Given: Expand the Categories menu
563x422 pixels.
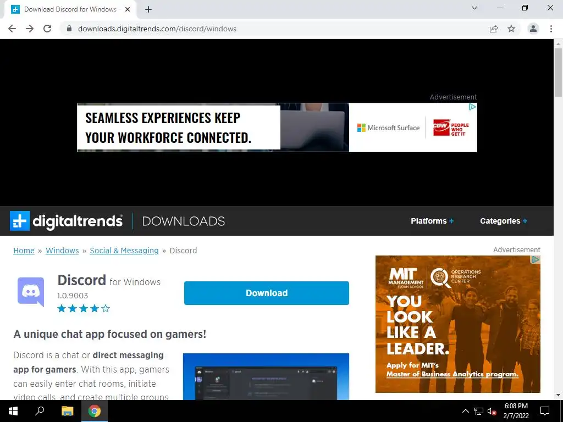Looking at the screenshot, I should point(504,221).
